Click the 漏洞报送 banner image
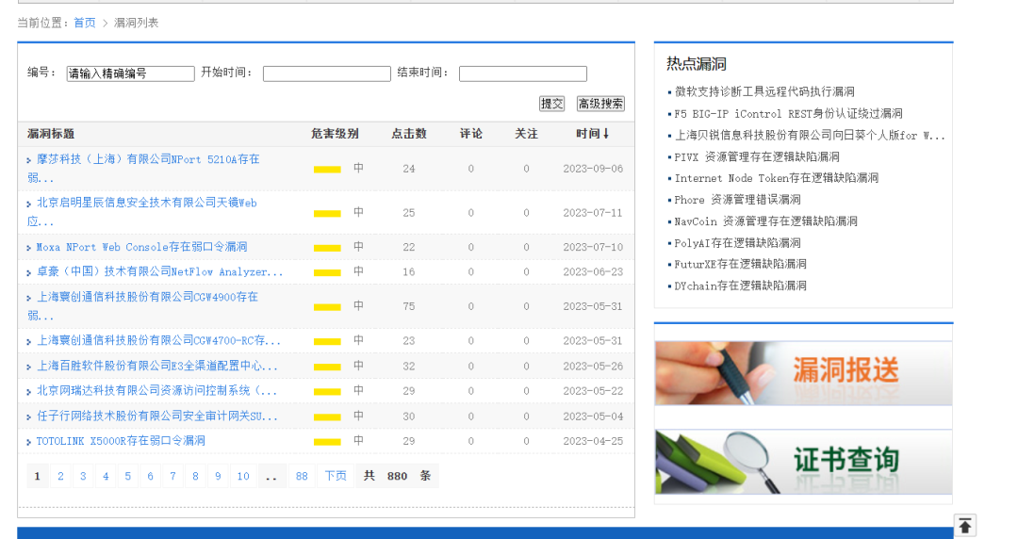Screen dimensions: 1018x539 [803, 373]
